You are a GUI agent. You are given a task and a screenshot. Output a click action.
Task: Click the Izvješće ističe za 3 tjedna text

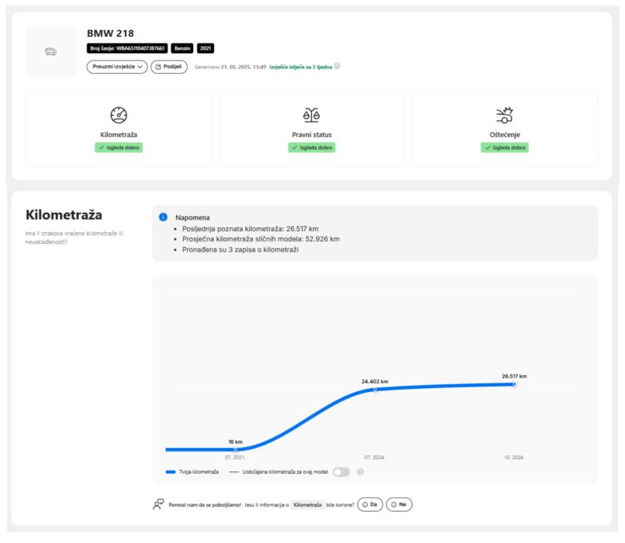300,67
